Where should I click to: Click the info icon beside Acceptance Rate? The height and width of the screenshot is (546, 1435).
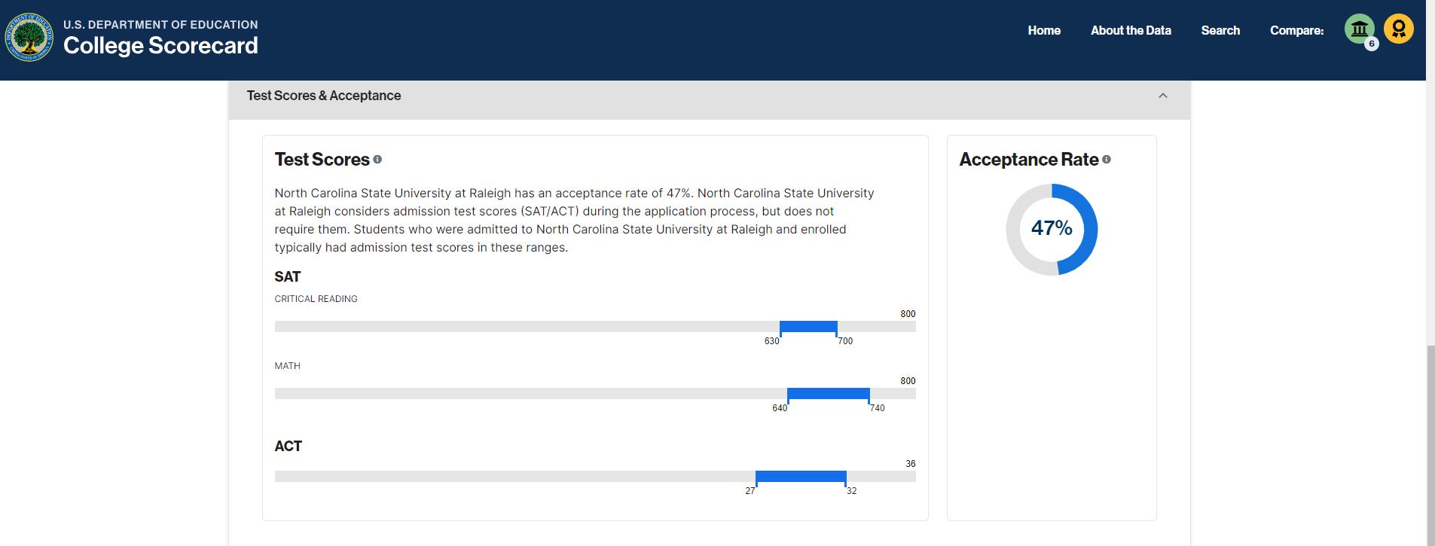pos(1106,160)
